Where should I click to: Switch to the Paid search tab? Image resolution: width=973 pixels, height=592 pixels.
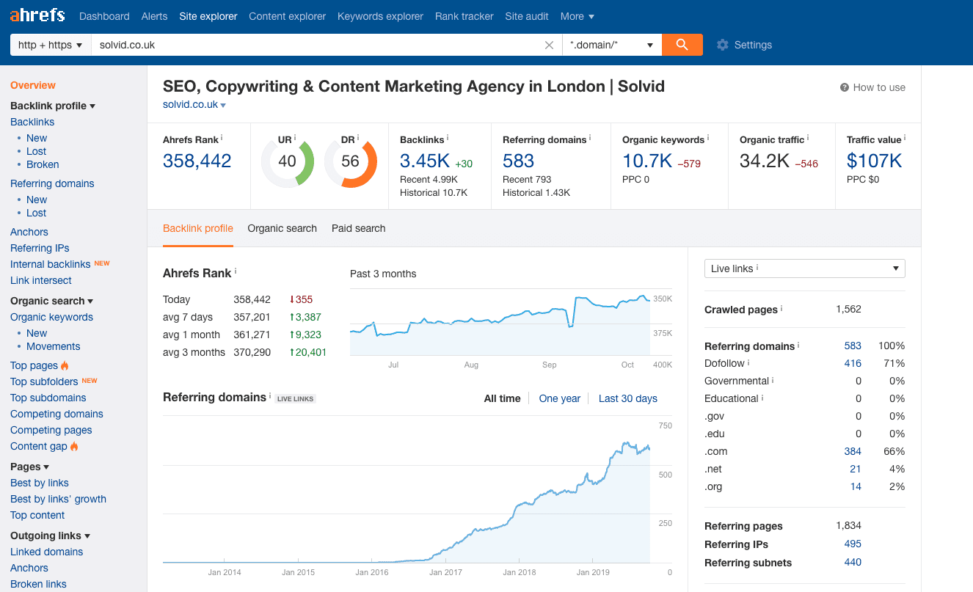click(x=358, y=228)
